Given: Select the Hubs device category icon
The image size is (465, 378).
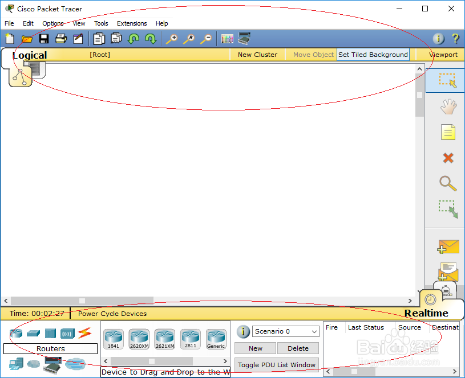Looking at the screenshot, I should click(x=50, y=334).
